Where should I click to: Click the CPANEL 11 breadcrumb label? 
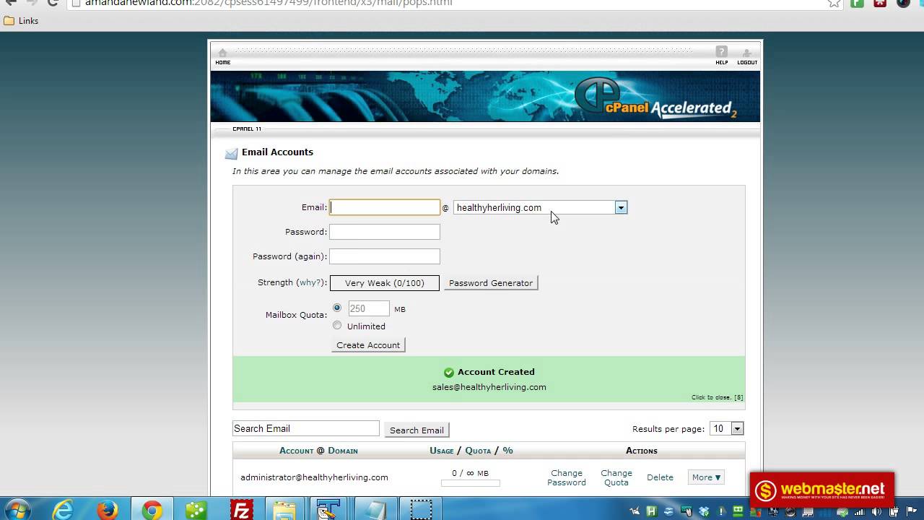247,129
